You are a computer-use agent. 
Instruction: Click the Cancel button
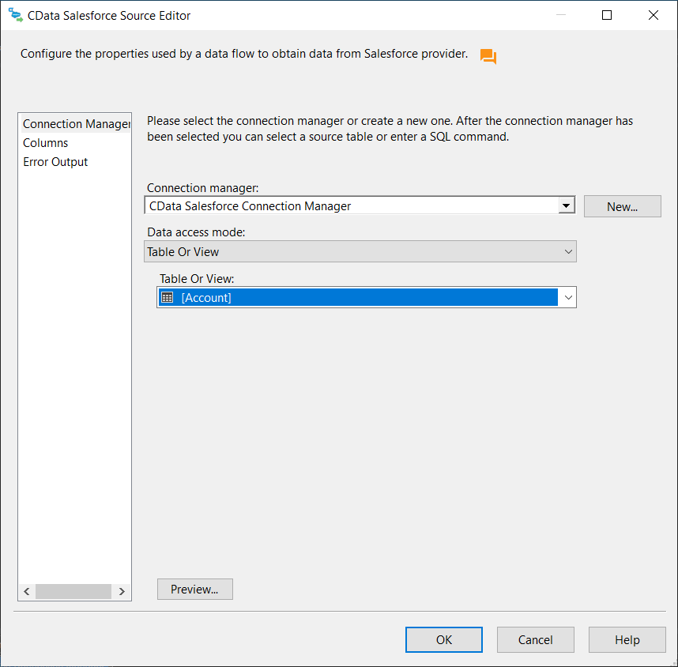point(535,639)
